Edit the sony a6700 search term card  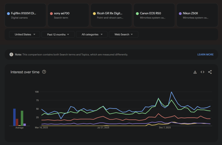pyautogui.click(x=68, y=15)
